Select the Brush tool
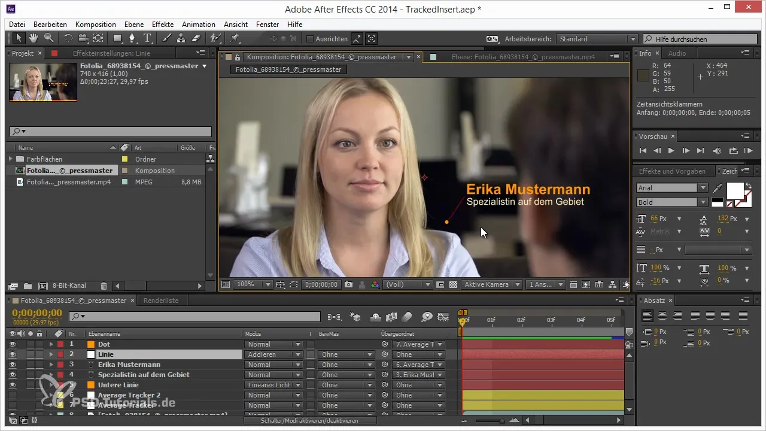766x431 pixels. [x=166, y=38]
